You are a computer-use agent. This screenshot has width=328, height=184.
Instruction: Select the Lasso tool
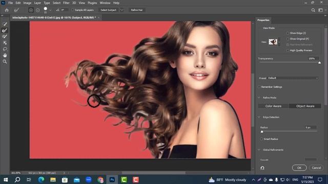point(5,49)
